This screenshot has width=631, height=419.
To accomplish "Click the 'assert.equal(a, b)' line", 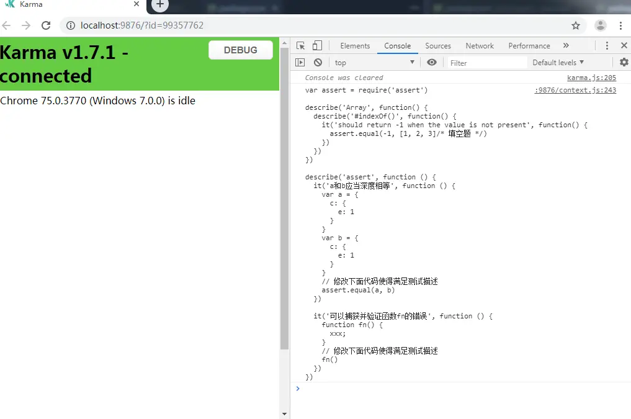I will coord(358,291).
